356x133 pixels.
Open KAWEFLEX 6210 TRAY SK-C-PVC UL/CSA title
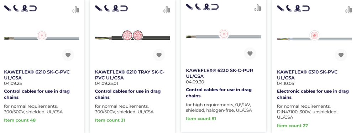click(130, 75)
